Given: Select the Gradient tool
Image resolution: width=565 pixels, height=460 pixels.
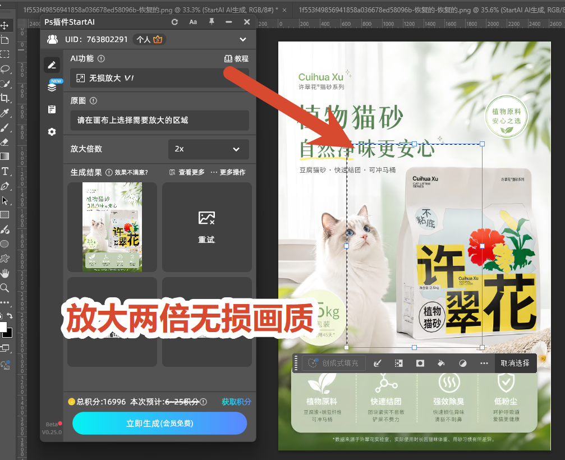Looking at the screenshot, I should tap(4, 157).
